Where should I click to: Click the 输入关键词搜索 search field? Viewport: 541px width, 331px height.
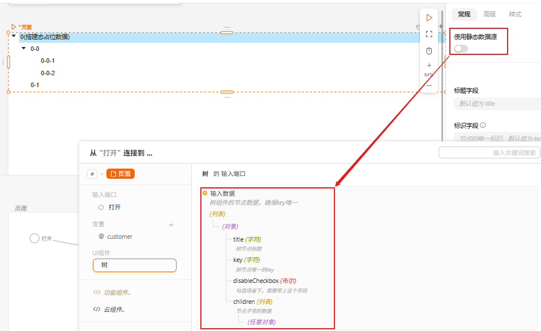pos(490,153)
